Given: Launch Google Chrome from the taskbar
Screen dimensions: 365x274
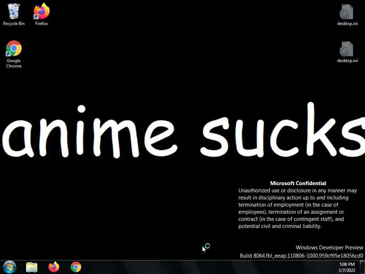Looking at the screenshot, I should pos(76,267).
